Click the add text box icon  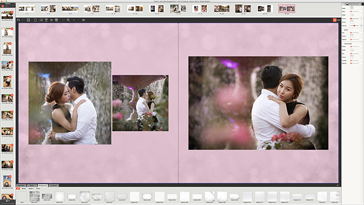click(46, 20)
